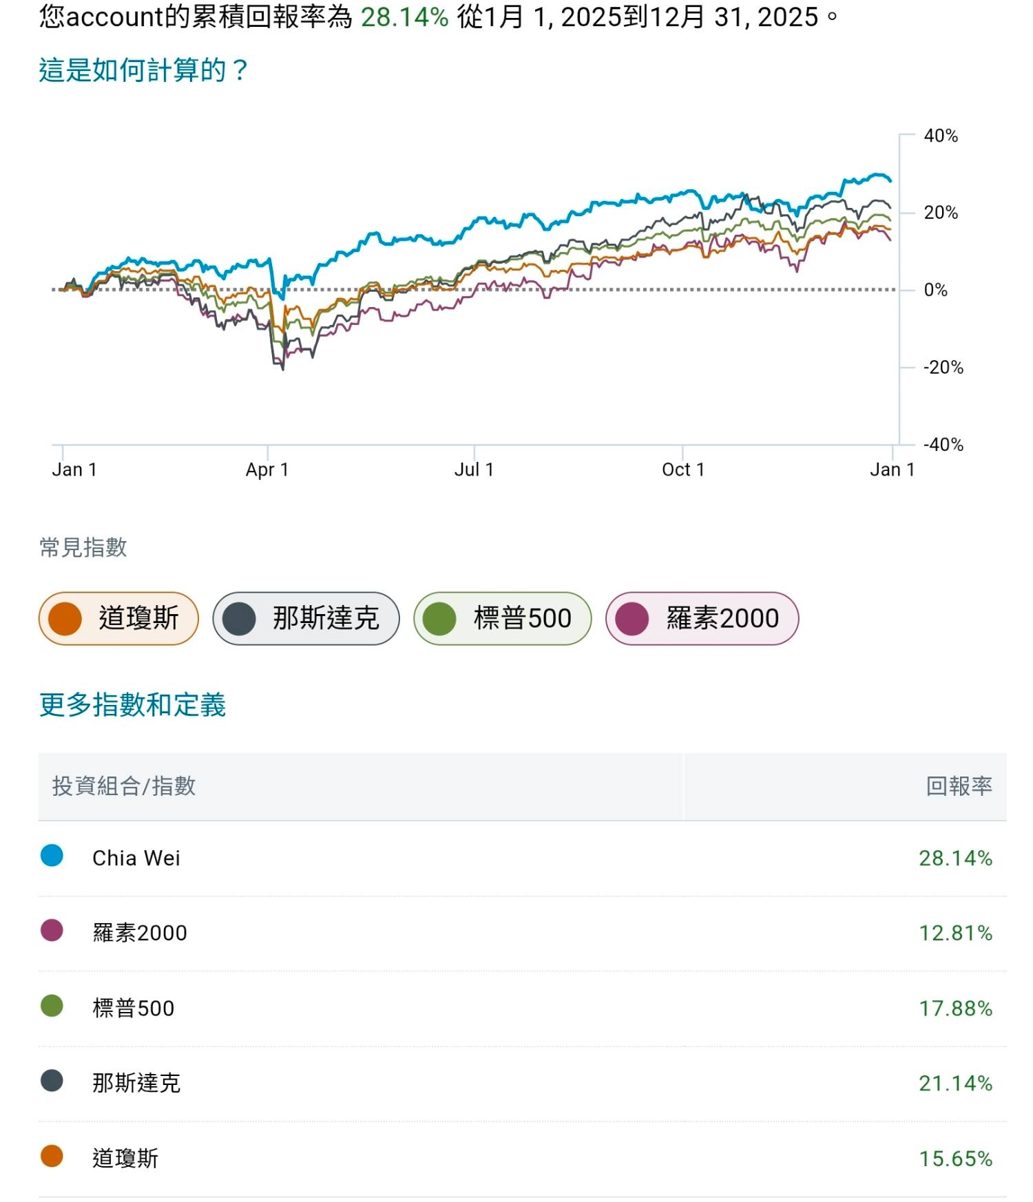Open 更多指數和定義 link
This screenshot has width=1033, height=1202.
tap(132, 705)
